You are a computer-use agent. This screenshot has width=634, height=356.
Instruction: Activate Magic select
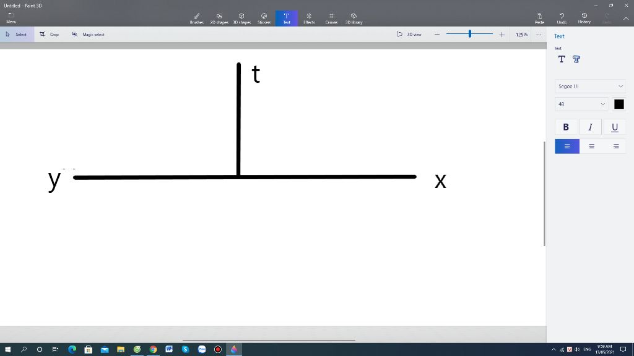point(88,35)
